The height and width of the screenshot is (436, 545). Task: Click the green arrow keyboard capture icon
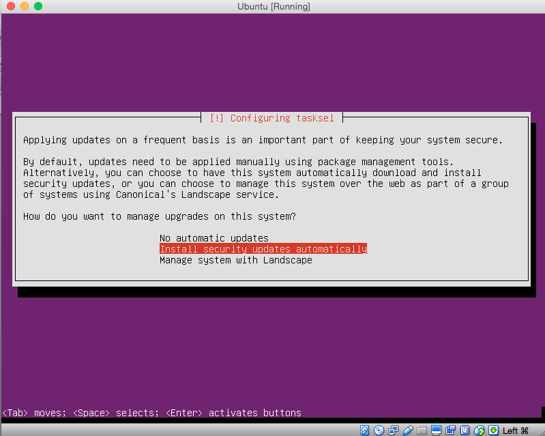493,431
